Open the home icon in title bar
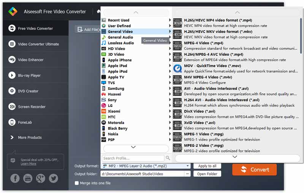The width and height of the screenshot is (304, 193). [99, 12]
